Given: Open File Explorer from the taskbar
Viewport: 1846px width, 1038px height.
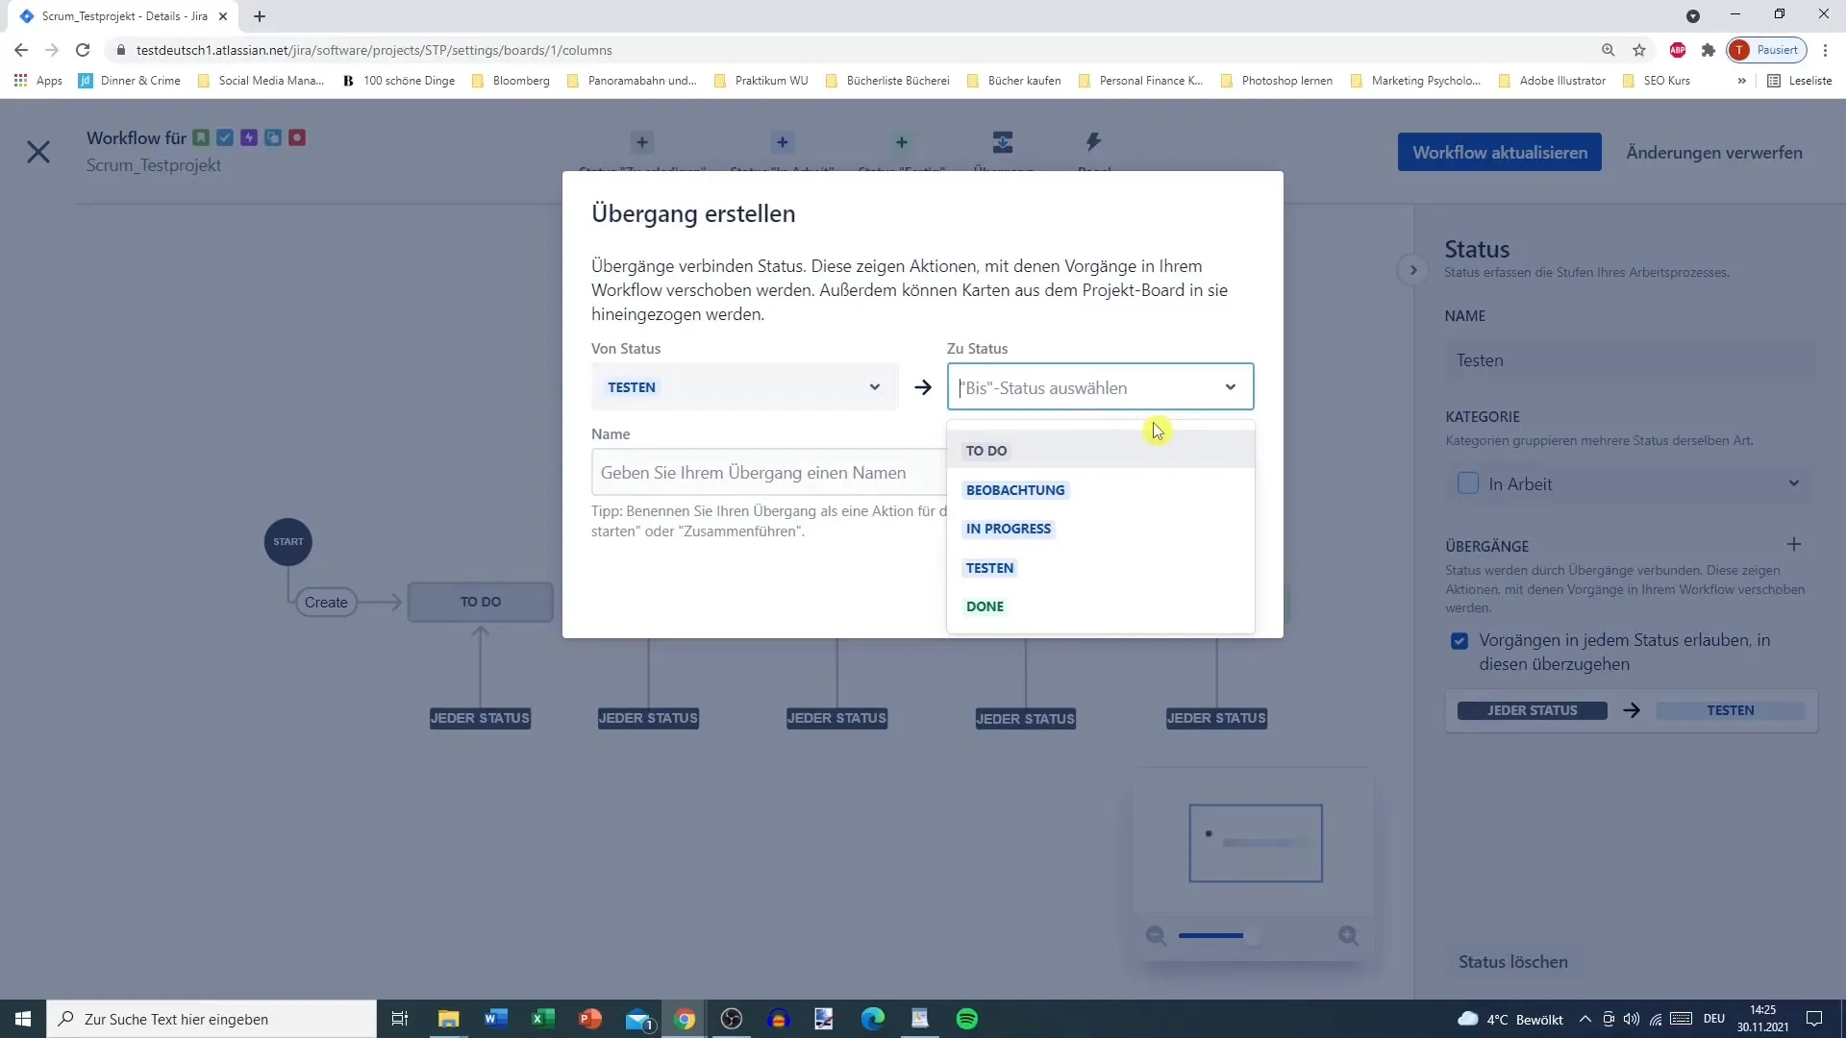Looking at the screenshot, I should tap(449, 1019).
